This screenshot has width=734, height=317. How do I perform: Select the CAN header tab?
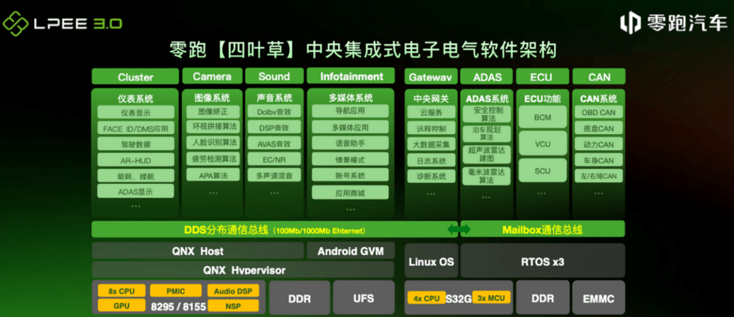point(599,77)
